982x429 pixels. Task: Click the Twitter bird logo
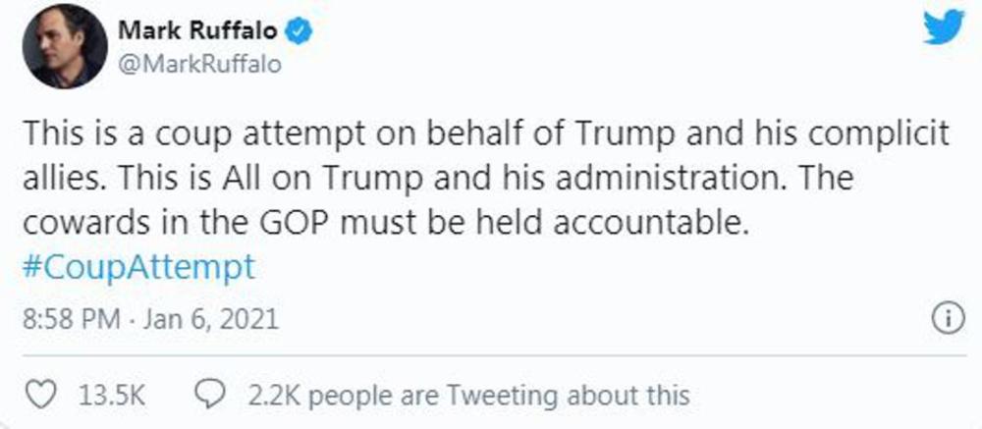tap(945, 31)
